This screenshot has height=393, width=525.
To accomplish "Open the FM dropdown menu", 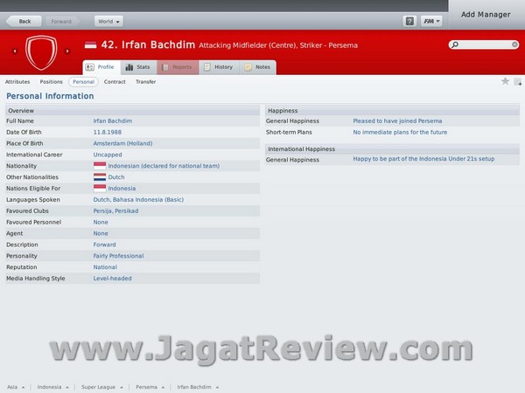I will (431, 21).
